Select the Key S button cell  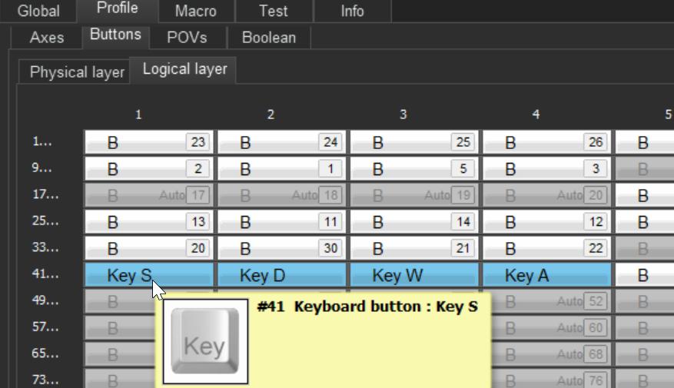[x=149, y=275]
